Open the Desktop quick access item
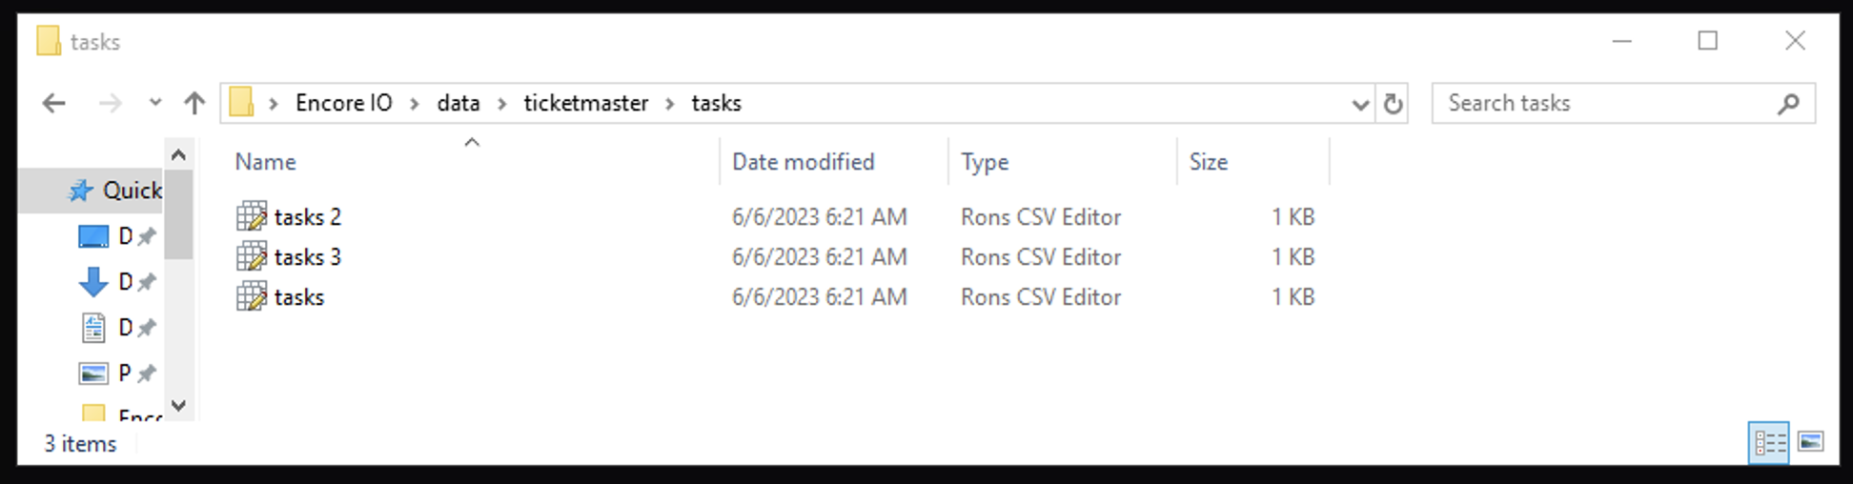The width and height of the screenshot is (1853, 484). click(94, 236)
